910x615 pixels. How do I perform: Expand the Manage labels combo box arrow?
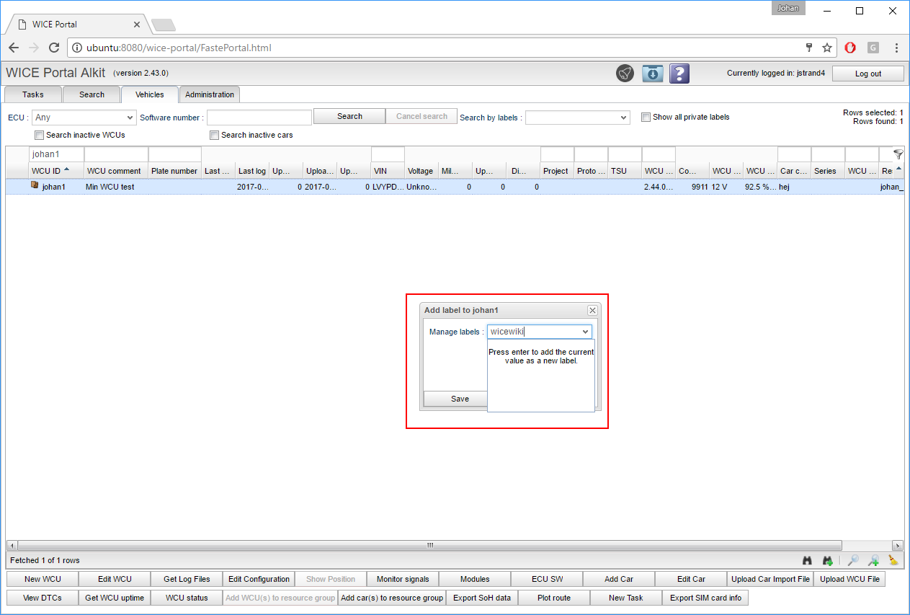pos(585,332)
